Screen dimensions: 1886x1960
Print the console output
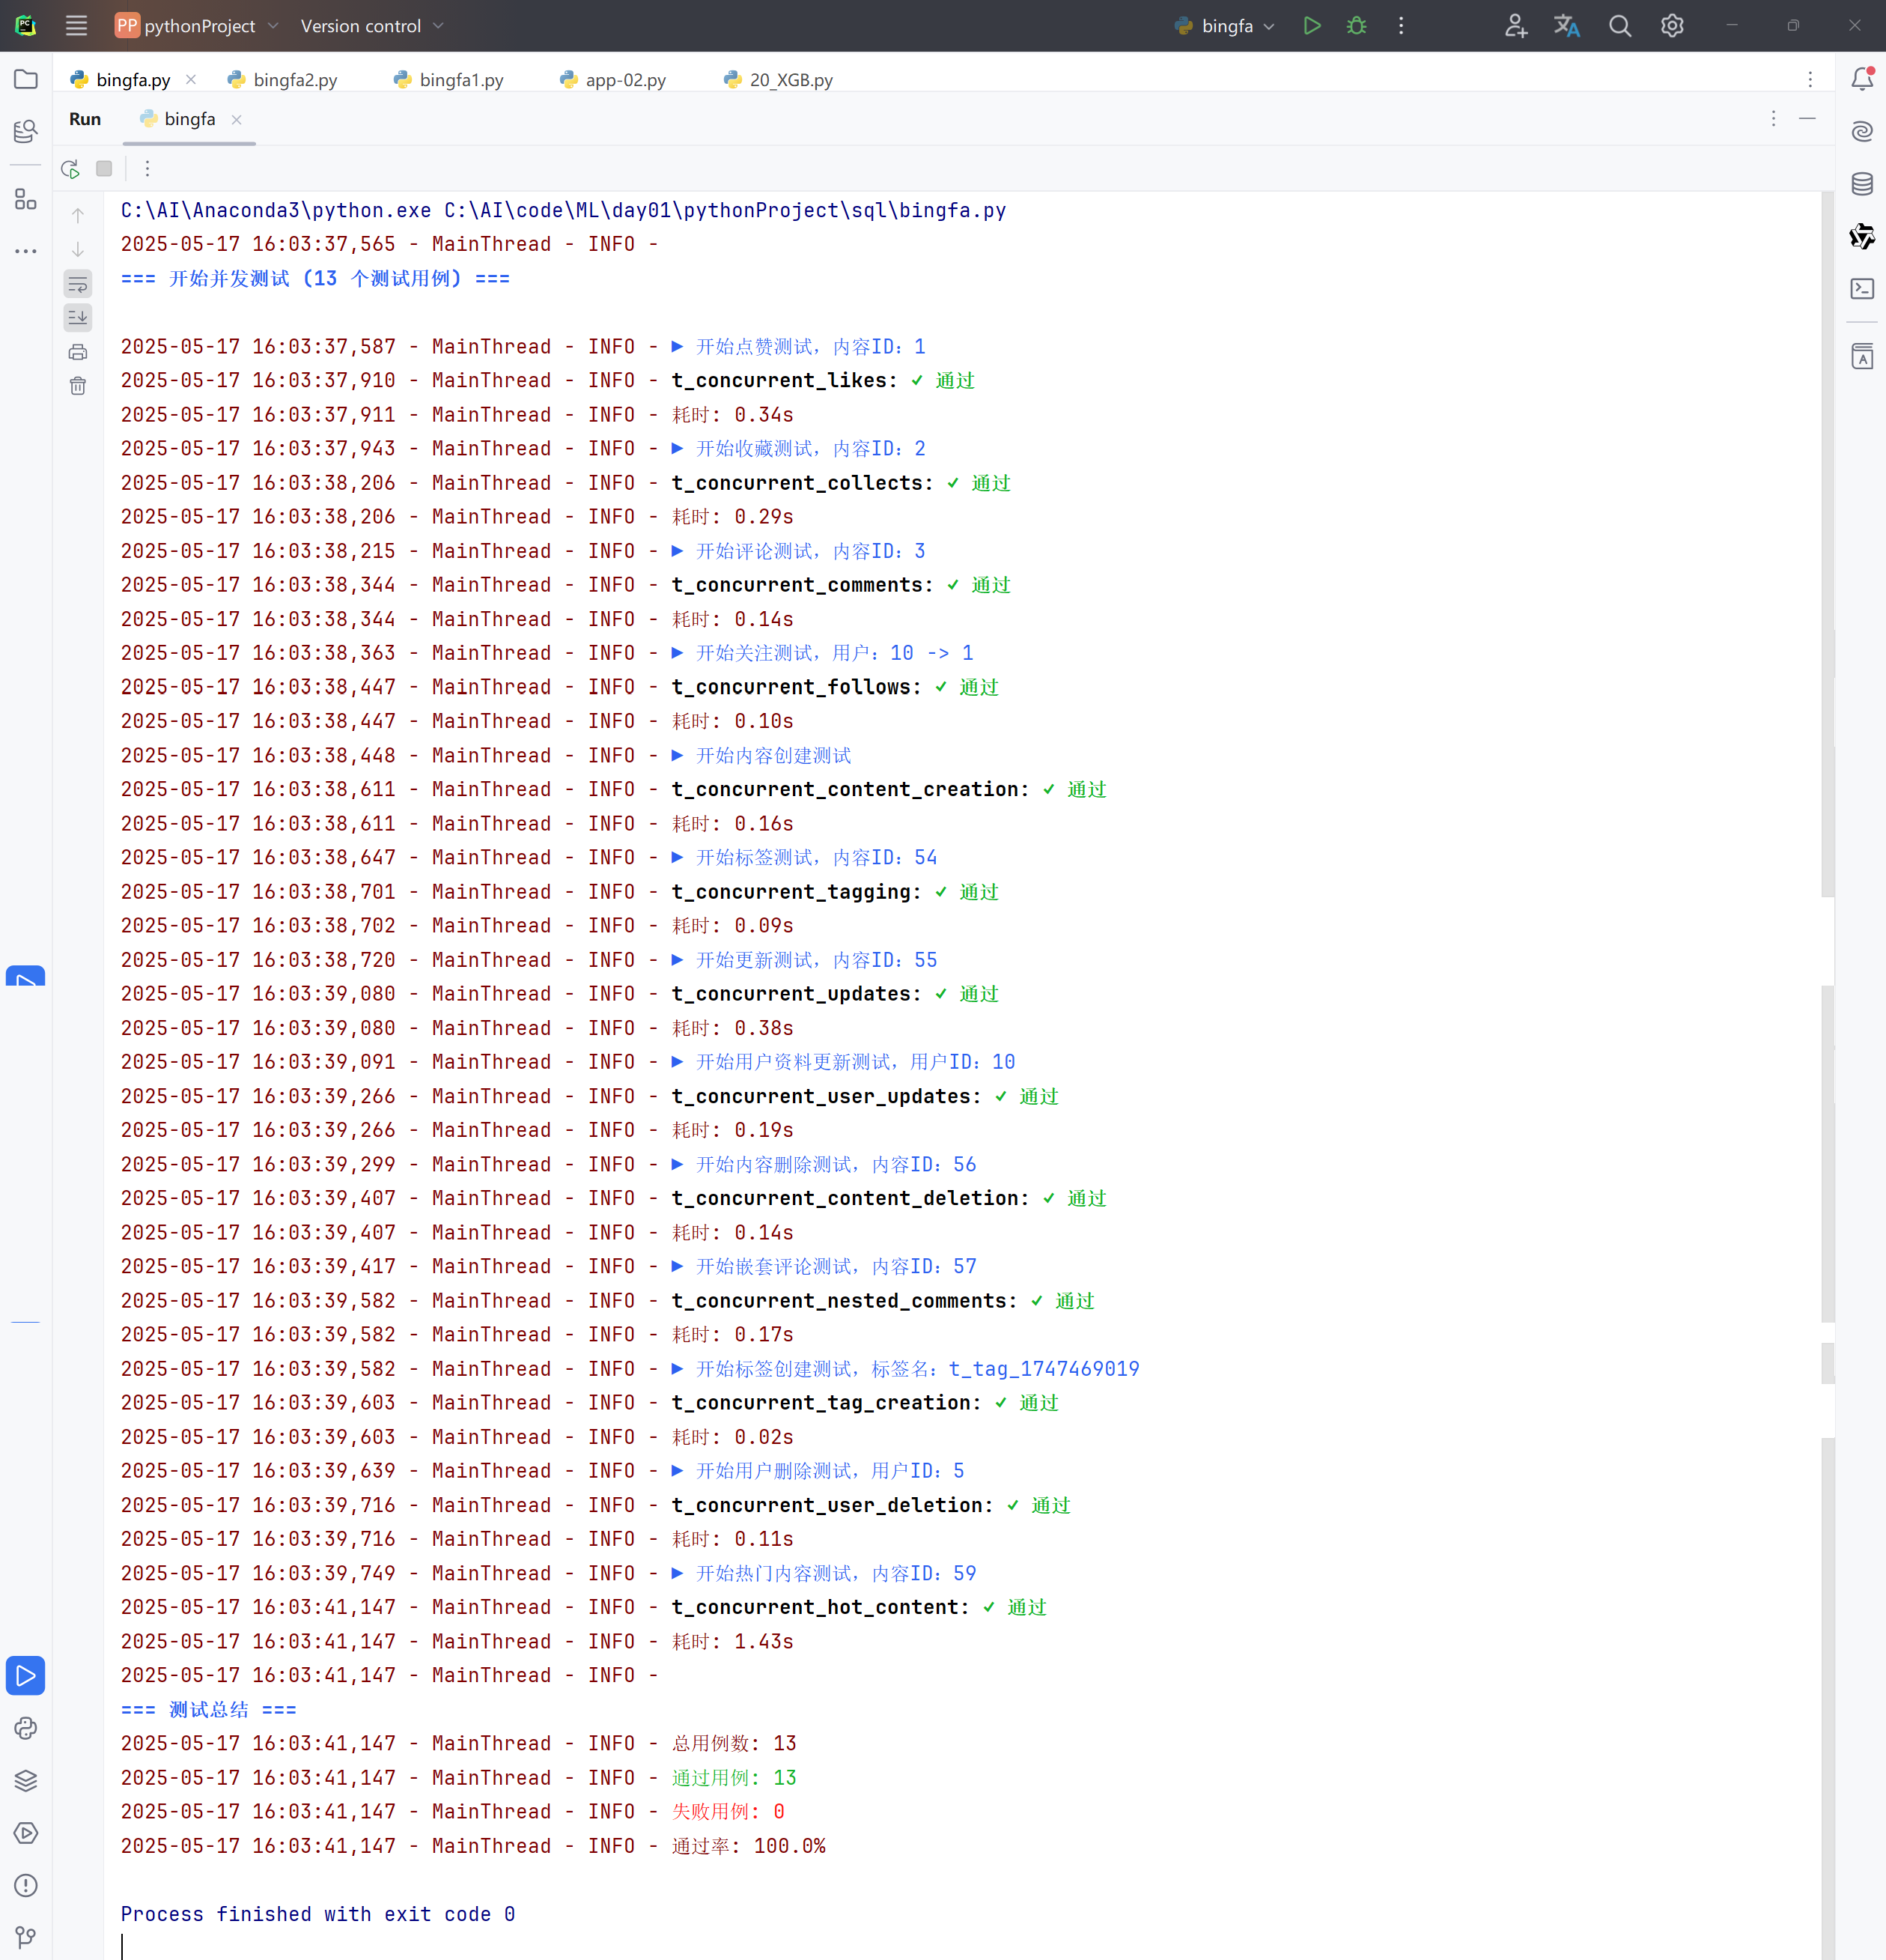coord(78,352)
